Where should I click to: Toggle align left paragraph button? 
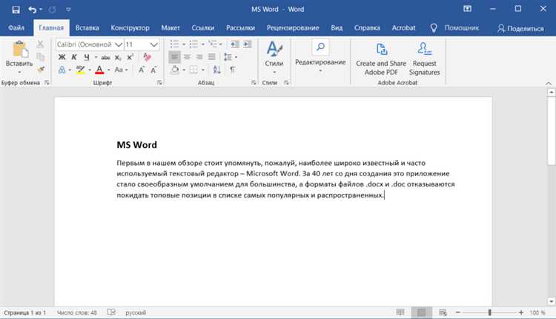(x=174, y=57)
